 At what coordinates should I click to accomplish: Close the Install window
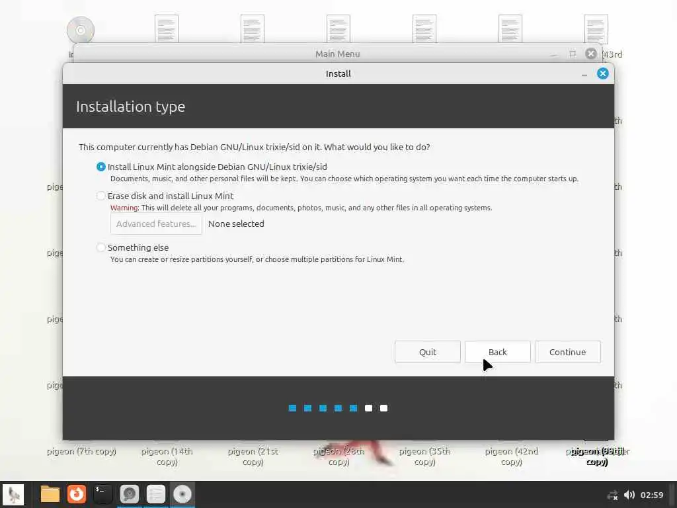[x=603, y=73]
